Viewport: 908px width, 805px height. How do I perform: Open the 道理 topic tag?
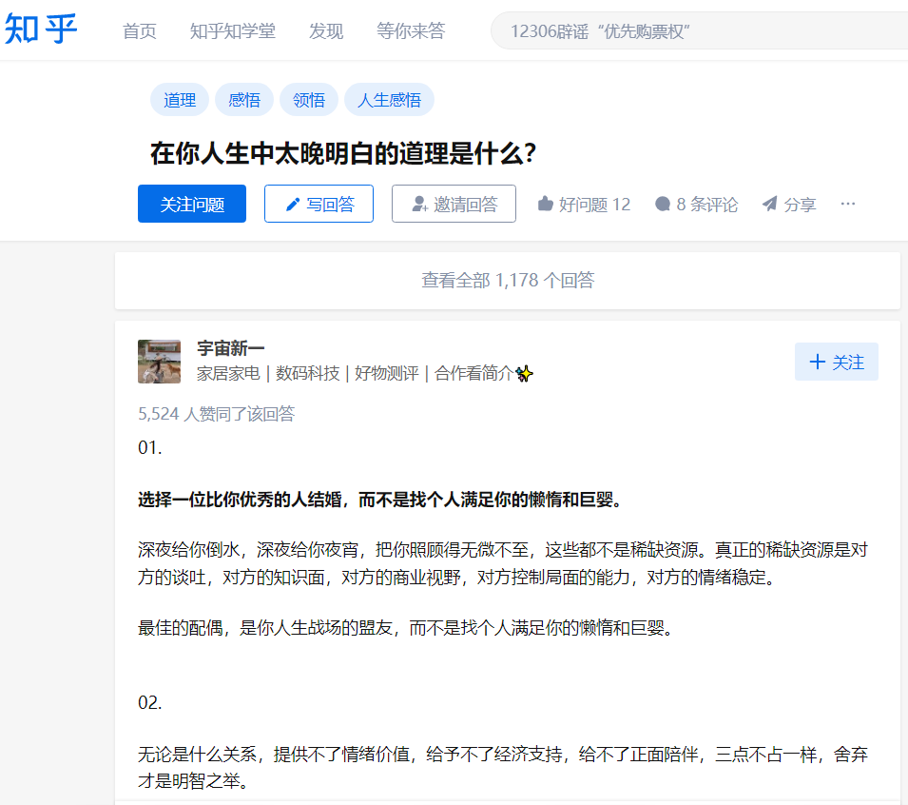coord(179,99)
